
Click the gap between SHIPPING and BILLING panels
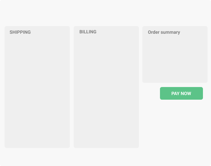72,87
